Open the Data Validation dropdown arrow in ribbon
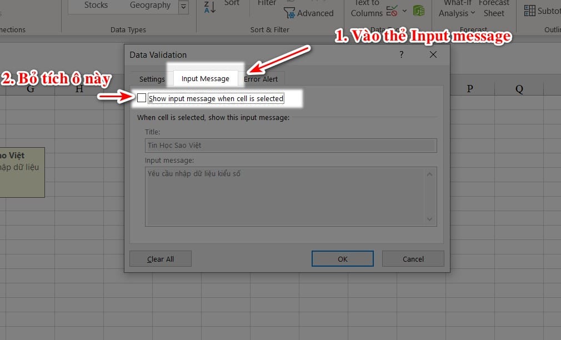The width and height of the screenshot is (561, 340). tap(404, 11)
